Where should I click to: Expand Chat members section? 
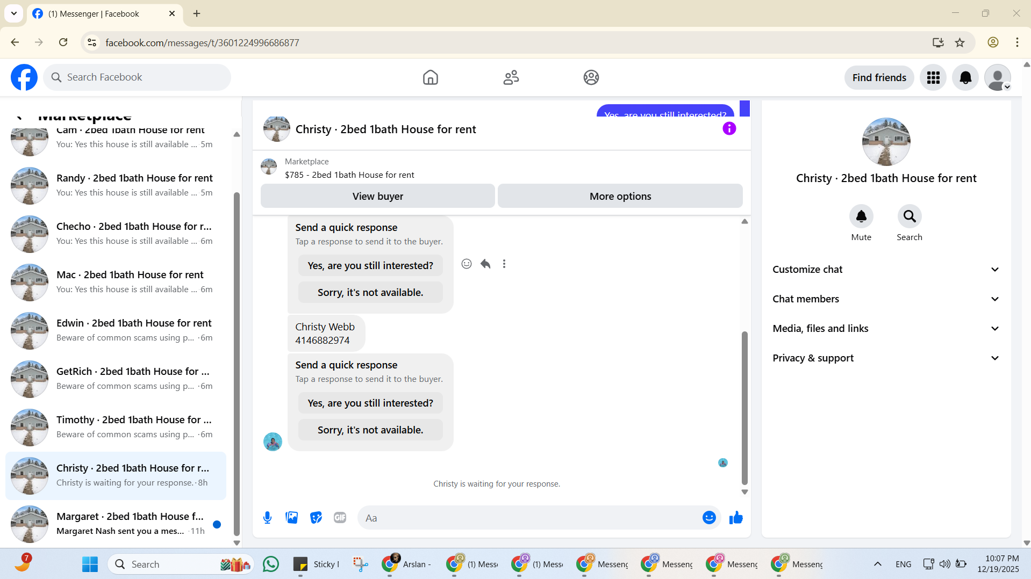[886, 299]
